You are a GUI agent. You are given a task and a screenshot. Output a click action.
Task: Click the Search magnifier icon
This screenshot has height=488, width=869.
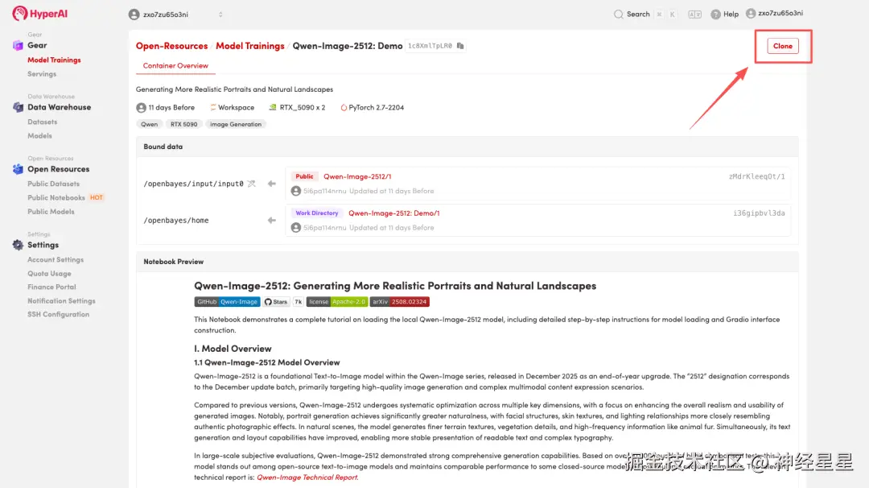pos(619,14)
